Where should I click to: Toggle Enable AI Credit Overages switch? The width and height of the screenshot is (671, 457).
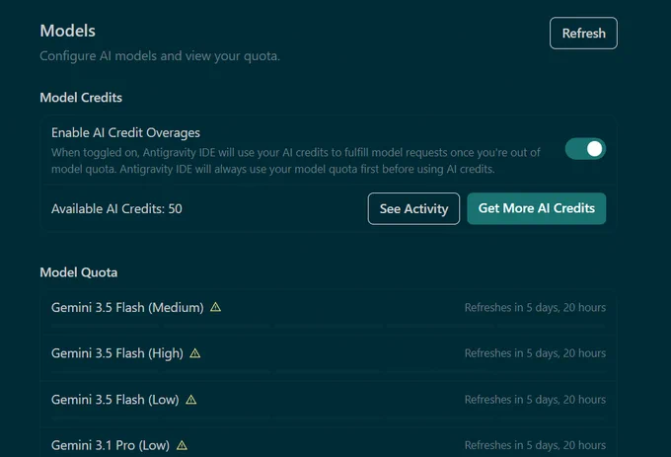(585, 149)
